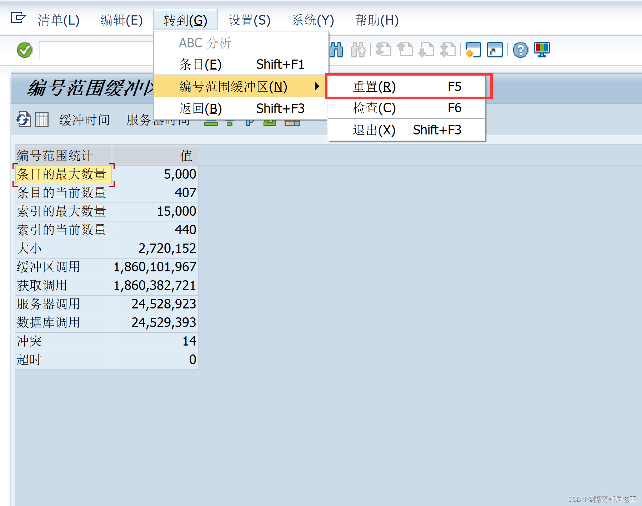Viewport: 642px width, 506px height.
Task: Select 重置(R) from the submenu
Action: [373, 86]
